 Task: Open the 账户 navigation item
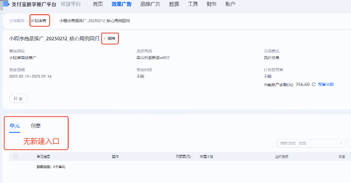(x=230, y=4)
